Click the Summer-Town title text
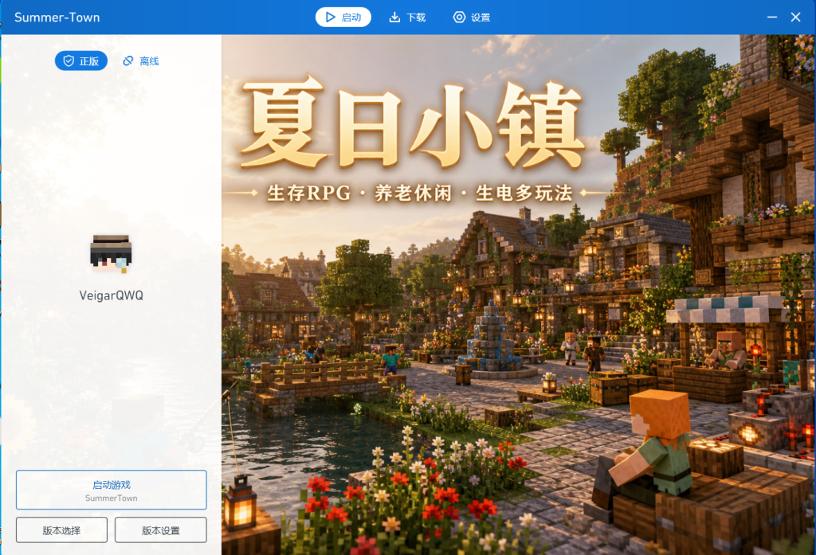Screen dimensions: 816x555 point(57,18)
